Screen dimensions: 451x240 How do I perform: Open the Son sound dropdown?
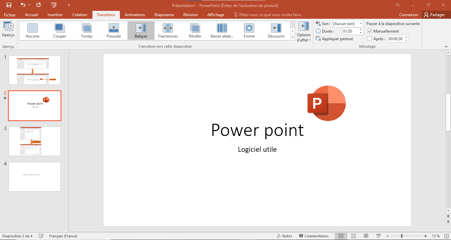pos(361,24)
